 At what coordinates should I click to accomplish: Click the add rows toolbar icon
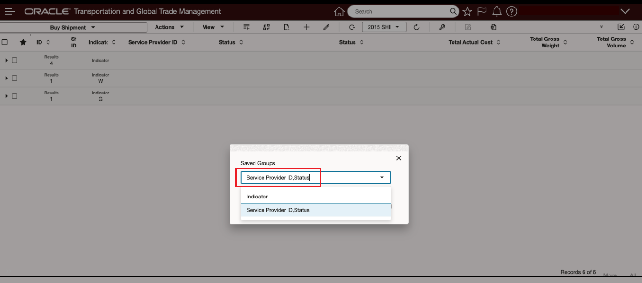pyautogui.click(x=247, y=27)
